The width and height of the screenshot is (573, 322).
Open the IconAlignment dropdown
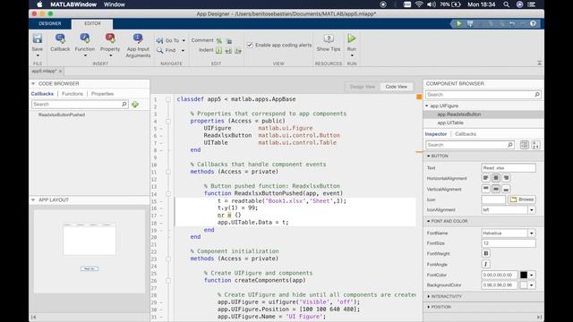[x=531, y=210]
